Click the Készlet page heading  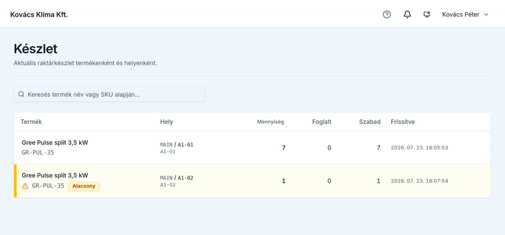click(x=35, y=49)
